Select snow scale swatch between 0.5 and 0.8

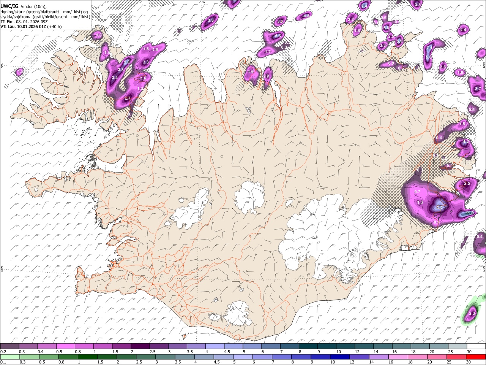click(x=66, y=346)
